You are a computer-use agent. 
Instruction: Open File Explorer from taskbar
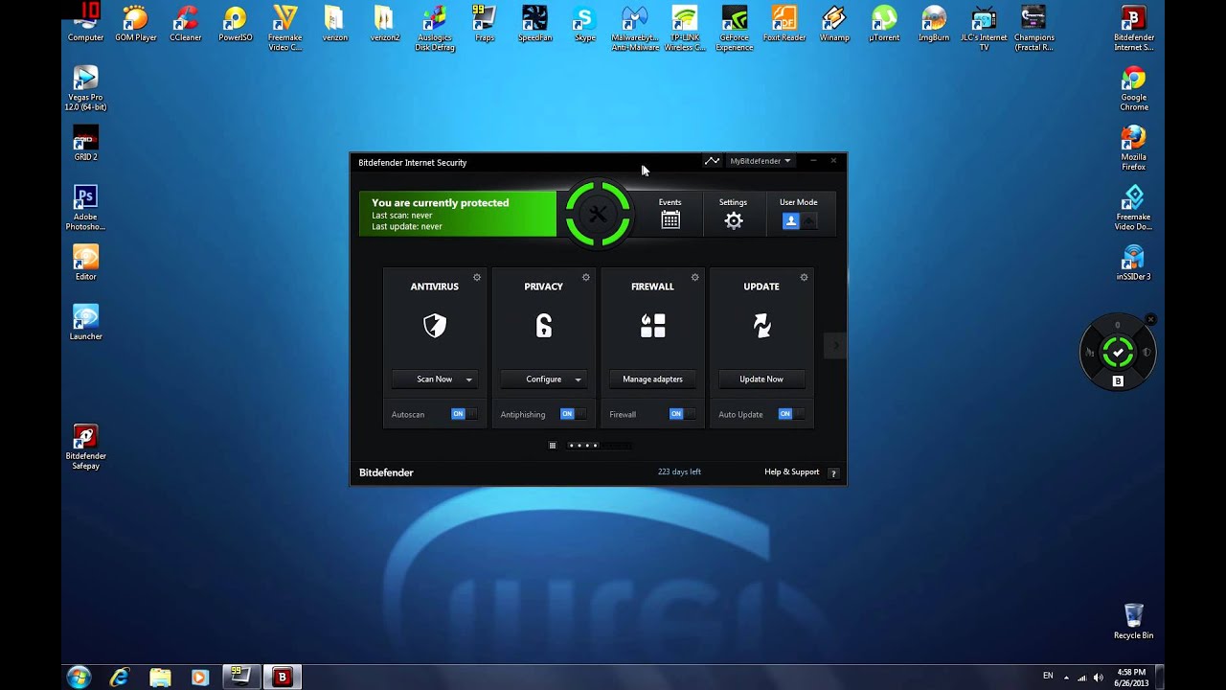pos(160,678)
